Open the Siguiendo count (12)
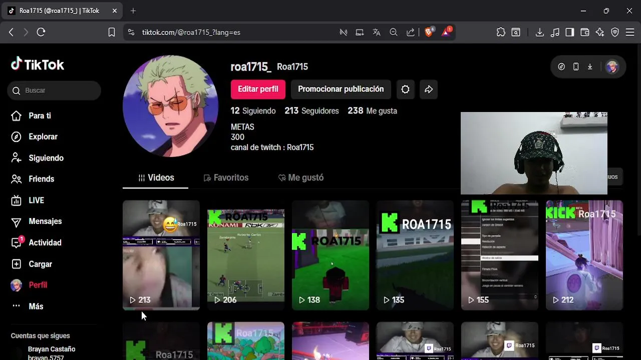The image size is (641, 360). pyautogui.click(x=253, y=110)
